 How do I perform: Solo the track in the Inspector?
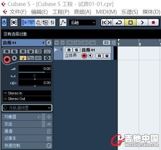(x=14, y=52)
